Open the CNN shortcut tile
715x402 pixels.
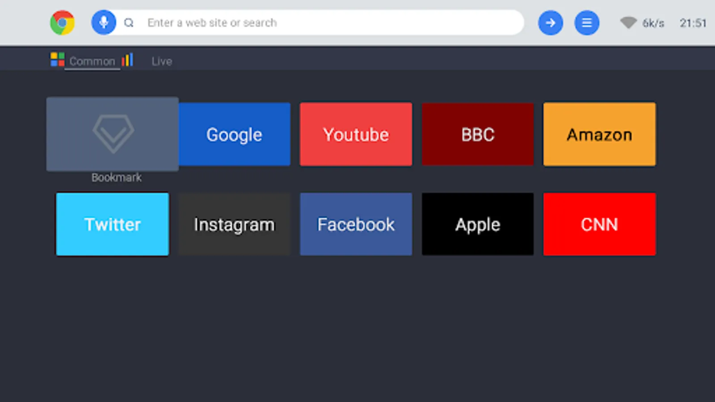tap(599, 224)
